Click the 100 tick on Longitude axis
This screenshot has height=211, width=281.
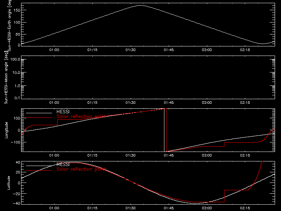[x=17, y=118]
